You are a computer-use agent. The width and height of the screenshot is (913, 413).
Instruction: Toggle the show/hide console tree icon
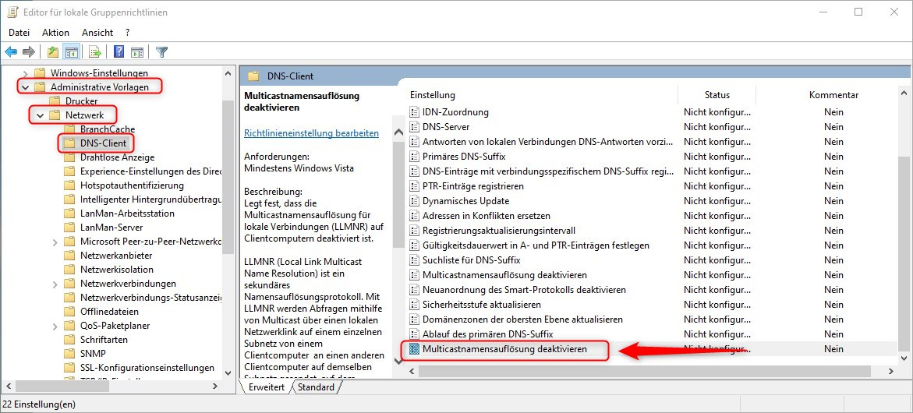(x=71, y=52)
